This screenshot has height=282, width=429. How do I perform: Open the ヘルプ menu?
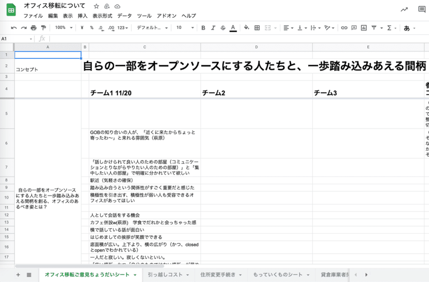coord(189,16)
